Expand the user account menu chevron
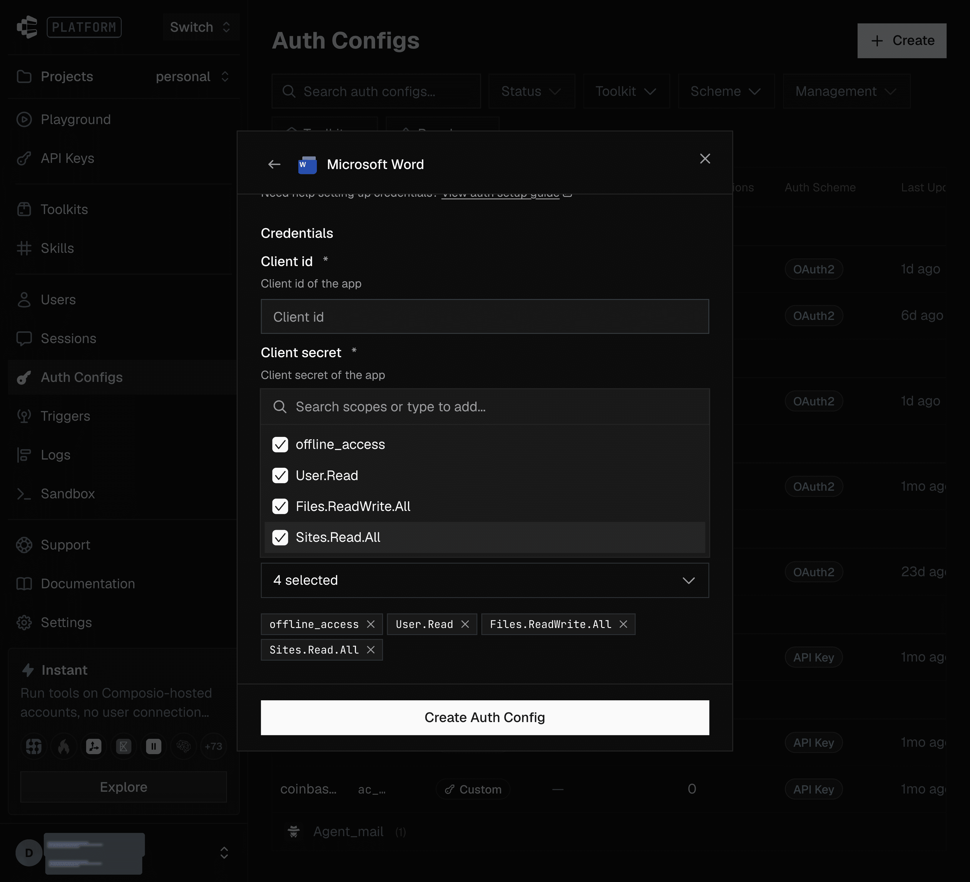 224,853
